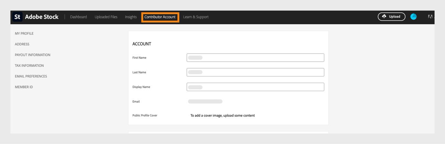This screenshot has height=144, width=445.
Task: Click the First Name label
Action: [139, 58]
